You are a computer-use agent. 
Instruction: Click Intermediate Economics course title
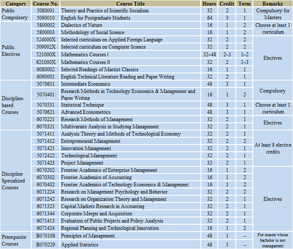pyautogui.click(x=85, y=84)
